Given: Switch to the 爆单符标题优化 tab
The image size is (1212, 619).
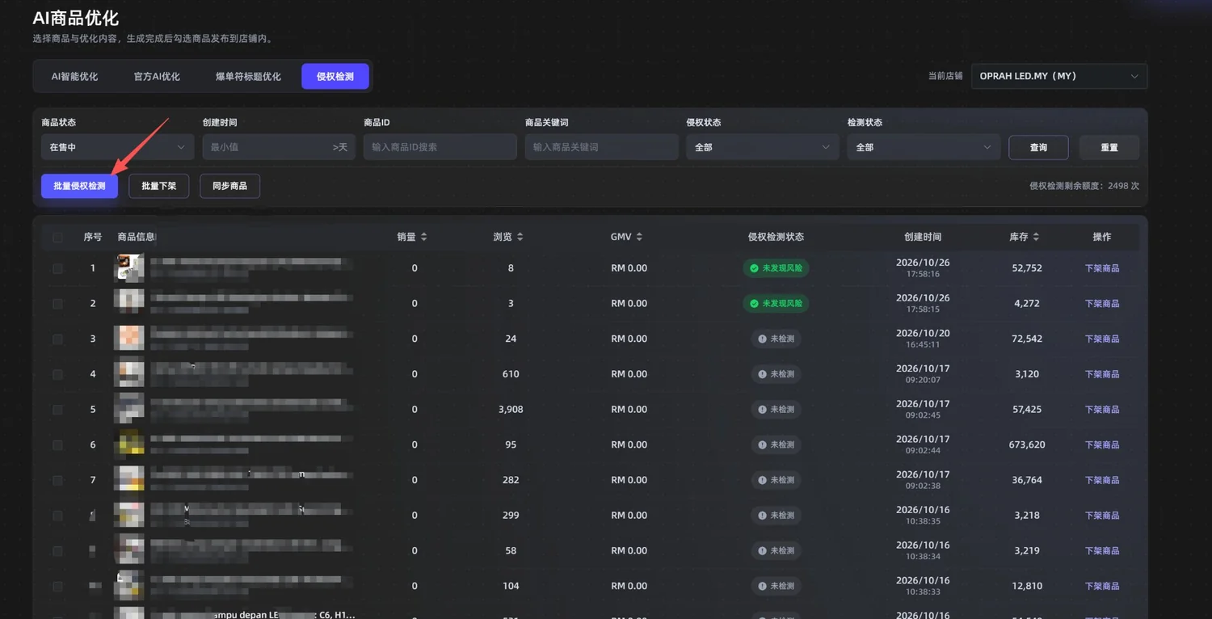Looking at the screenshot, I should pos(248,76).
